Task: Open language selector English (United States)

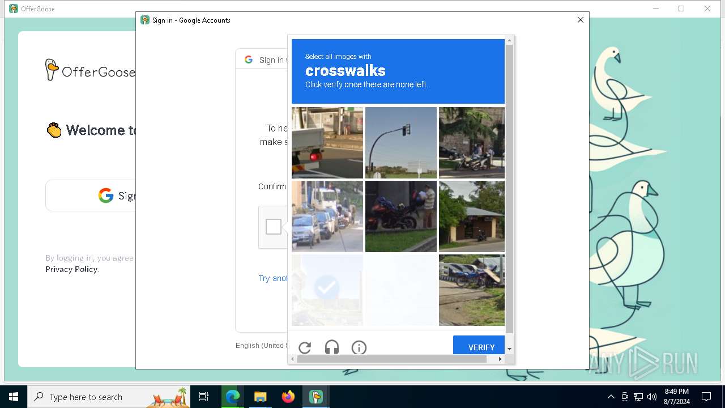Action: coord(263,346)
